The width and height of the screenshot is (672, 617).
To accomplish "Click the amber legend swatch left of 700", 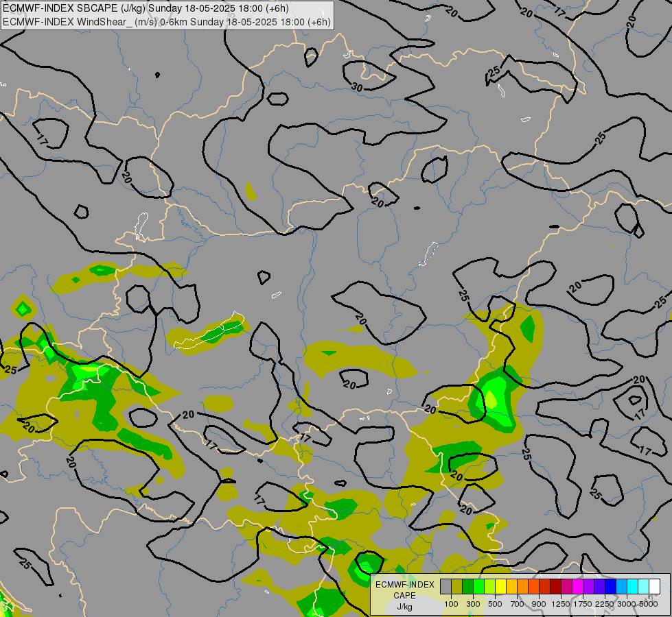I will pyautogui.click(x=511, y=587).
